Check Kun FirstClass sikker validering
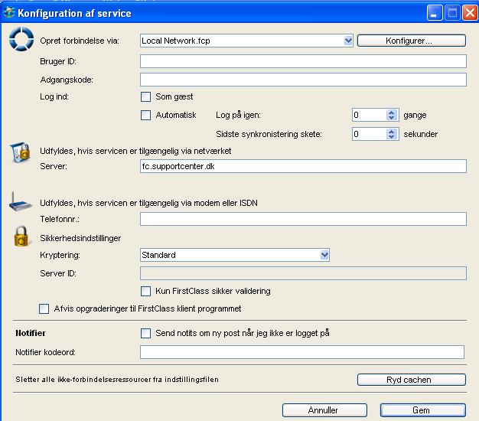 (145, 291)
